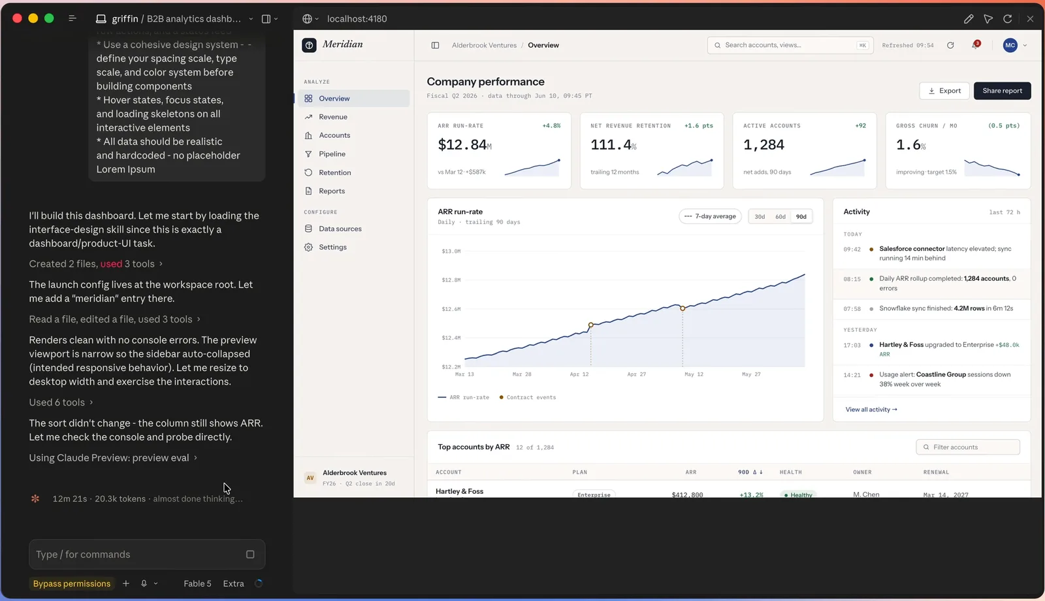Screen dimensions: 1045x601
Task: Click the Meridian logo icon
Action: (310, 45)
